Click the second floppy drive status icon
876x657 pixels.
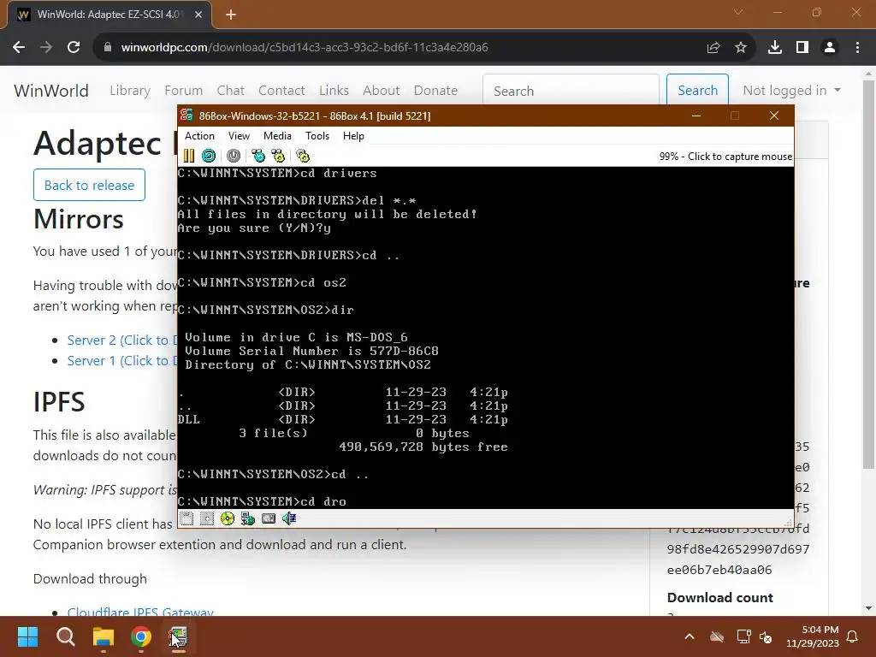(207, 519)
